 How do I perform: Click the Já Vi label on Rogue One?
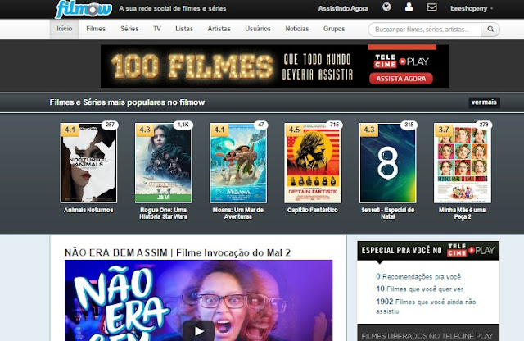(163, 198)
